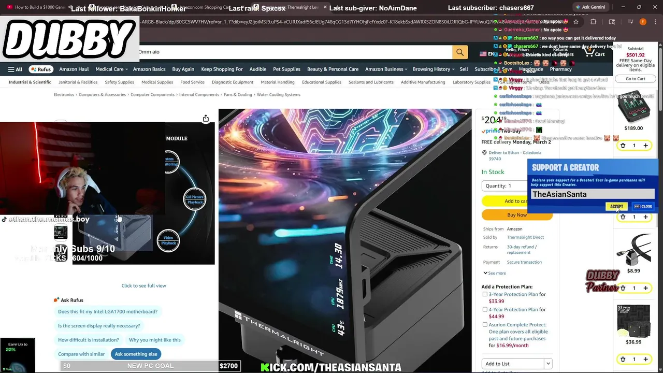The height and width of the screenshot is (373, 663).
Task: Click the Amazon search input field
Action: coord(295,52)
